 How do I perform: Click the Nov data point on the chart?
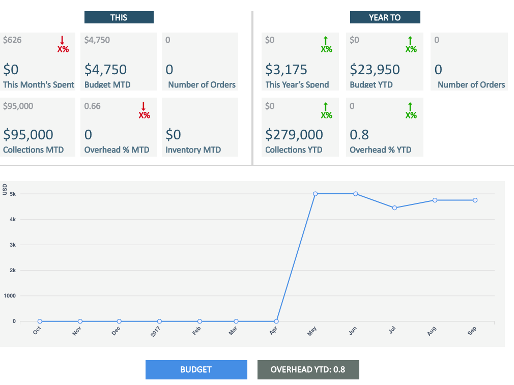click(x=80, y=321)
